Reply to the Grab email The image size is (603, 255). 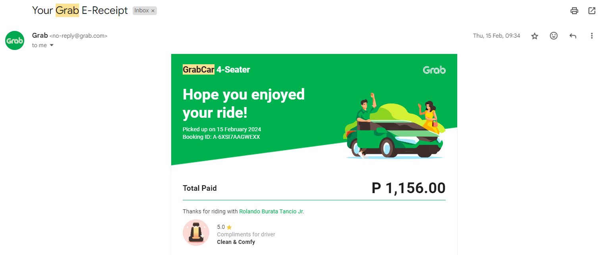[x=573, y=36]
